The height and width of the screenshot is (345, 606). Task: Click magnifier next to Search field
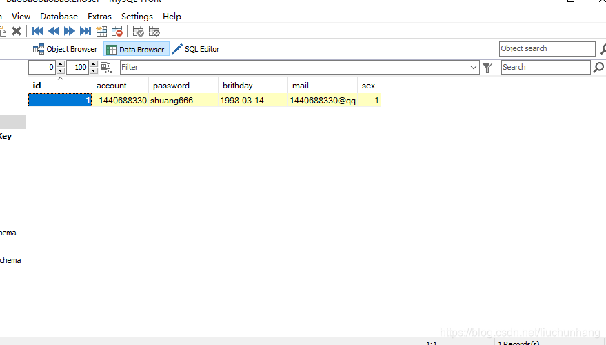[598, 68]
